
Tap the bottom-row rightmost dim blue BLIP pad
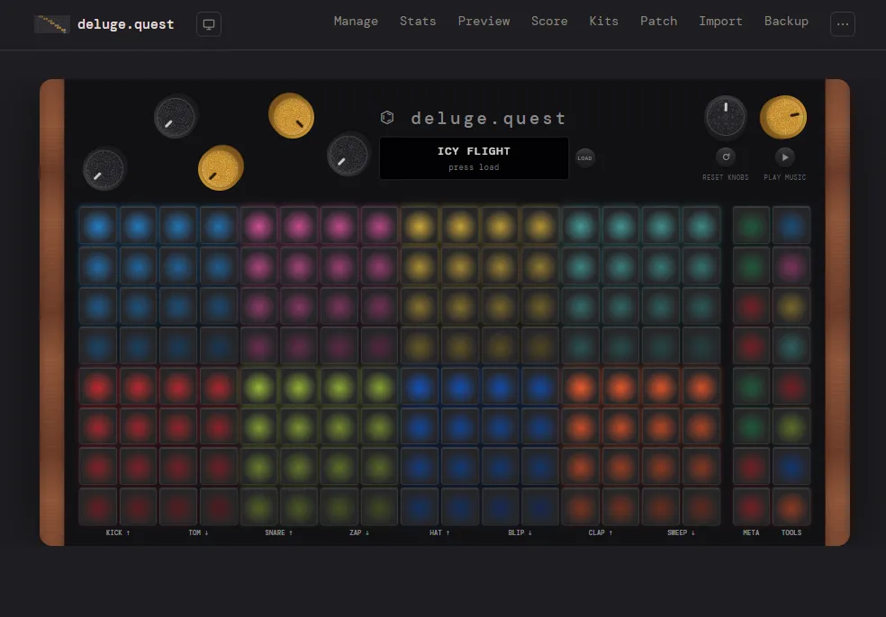click(540, 507)
